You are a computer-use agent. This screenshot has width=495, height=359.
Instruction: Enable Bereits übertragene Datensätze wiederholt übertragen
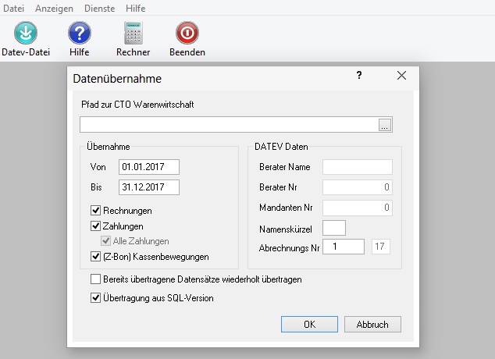(x=96, y=279)
